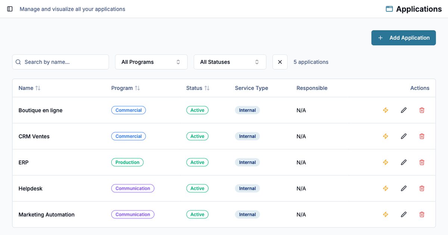448x235 pixels.
Task: Edit the CRM Ventes application
Action: tap(404, 136)
